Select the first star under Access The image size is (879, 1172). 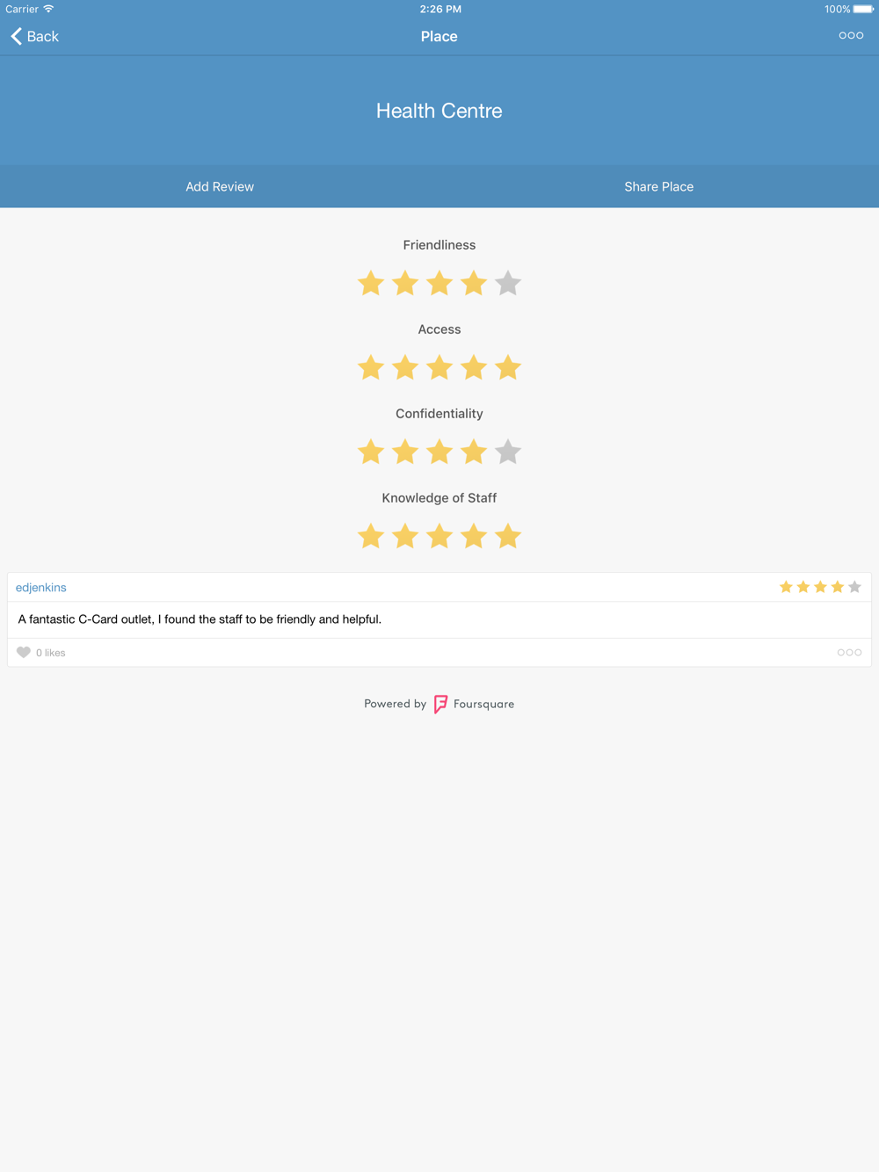[371, 367]
